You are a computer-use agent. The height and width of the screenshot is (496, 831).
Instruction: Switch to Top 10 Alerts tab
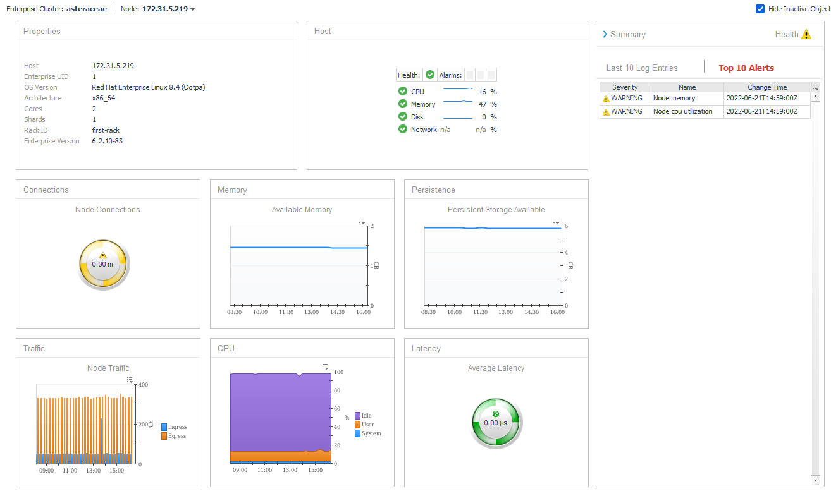click(746, 68)
